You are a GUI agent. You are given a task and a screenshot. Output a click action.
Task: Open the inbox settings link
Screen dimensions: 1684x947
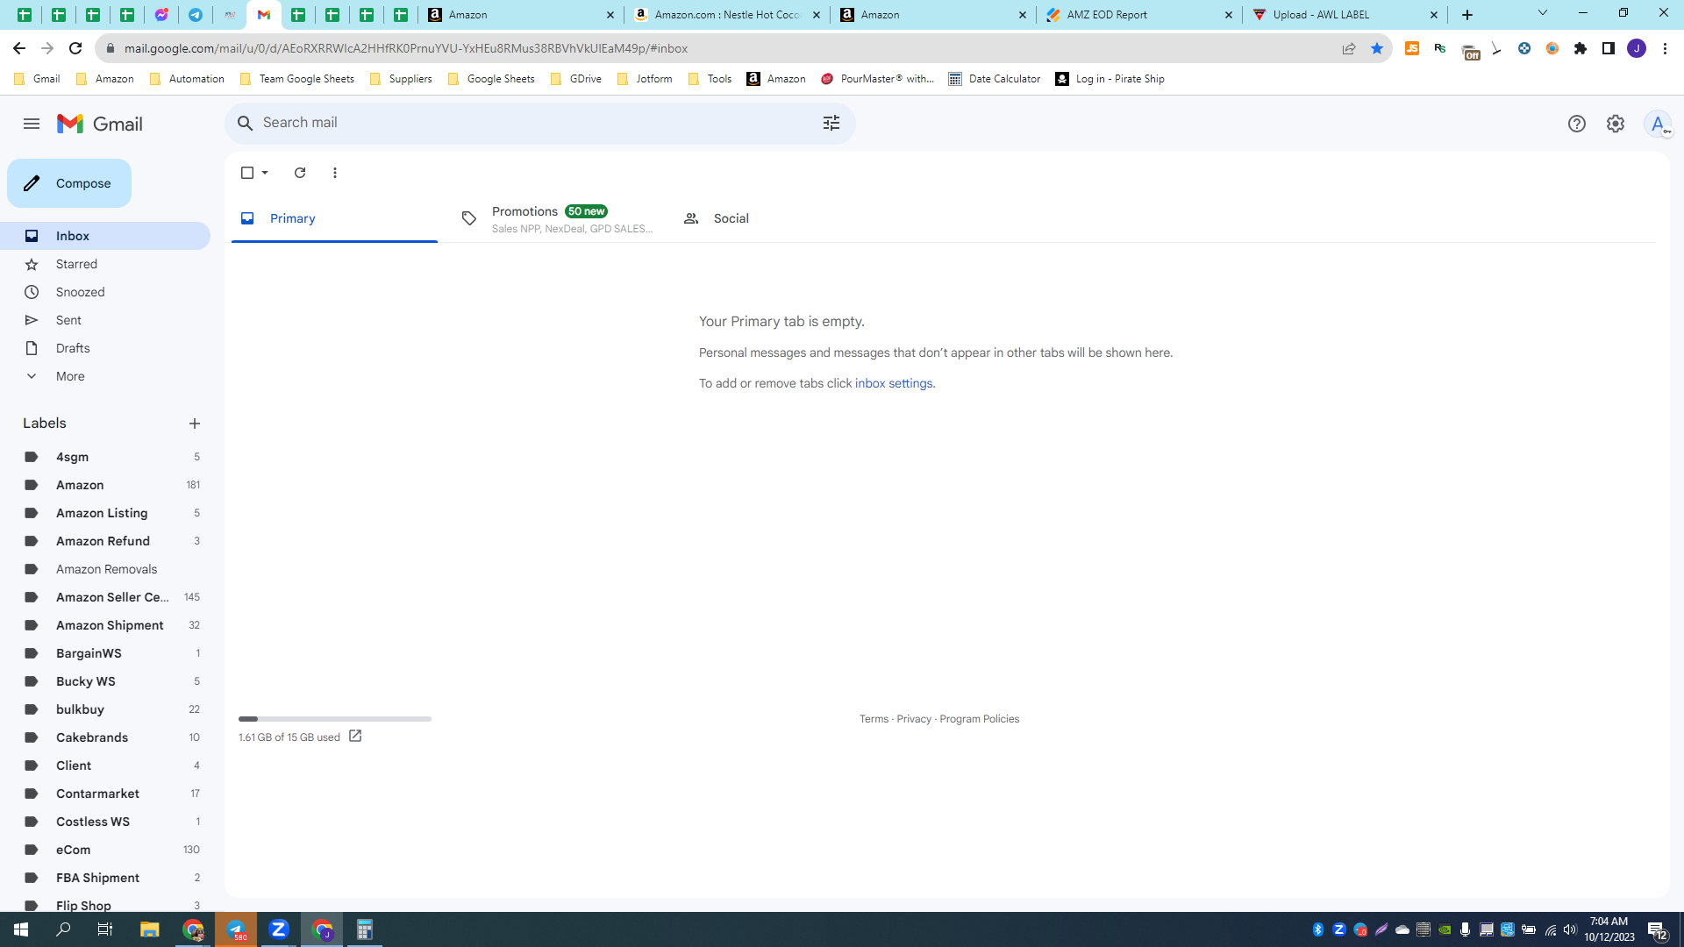[x=894, y=383]
